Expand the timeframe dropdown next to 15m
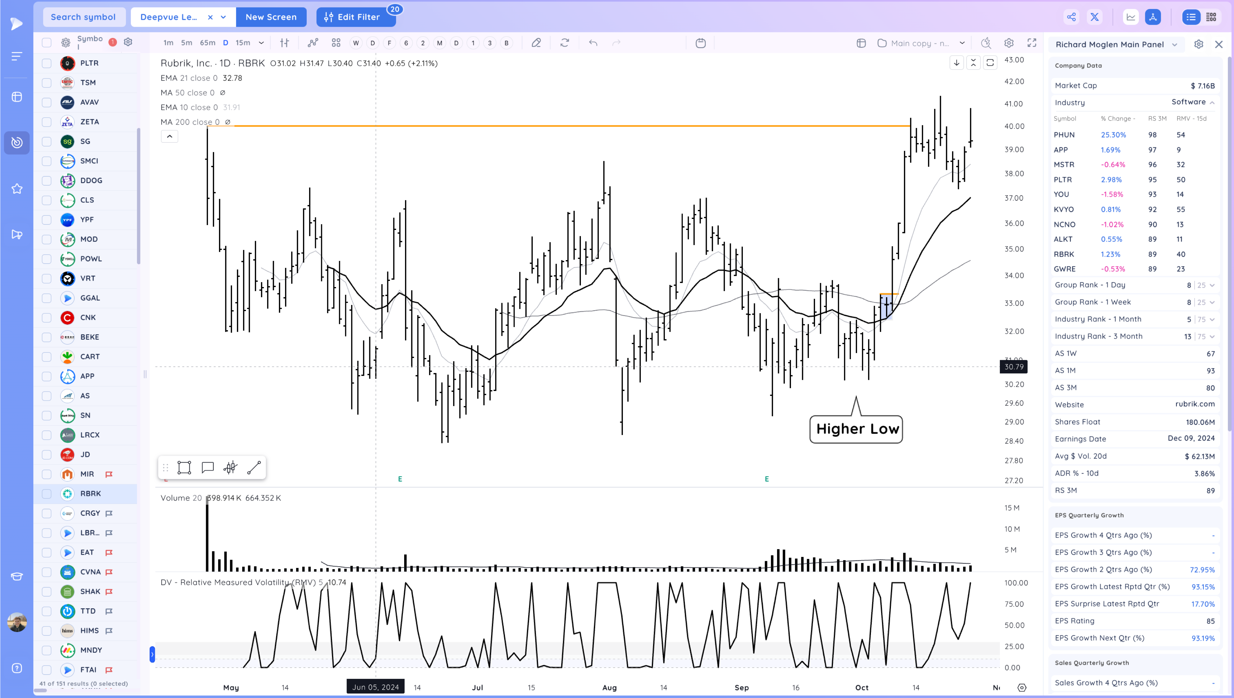This screenshot has height=698, width=1234. pos(261,43)
